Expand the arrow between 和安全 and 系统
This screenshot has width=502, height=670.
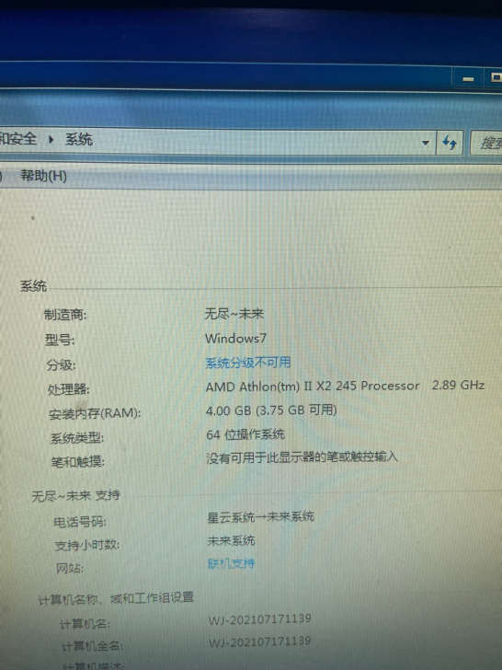tap(51, 139)
